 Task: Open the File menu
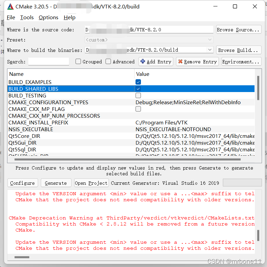[11, 18]
